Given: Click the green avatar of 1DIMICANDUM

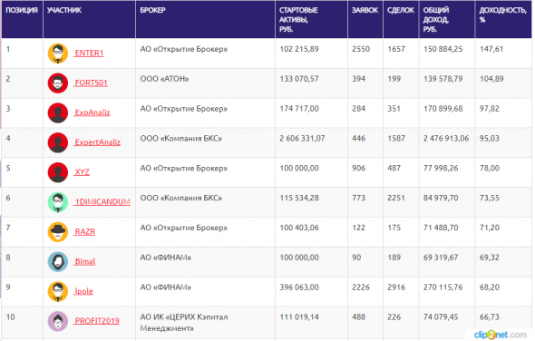Looking at the screenshot, I should point(58,202).
